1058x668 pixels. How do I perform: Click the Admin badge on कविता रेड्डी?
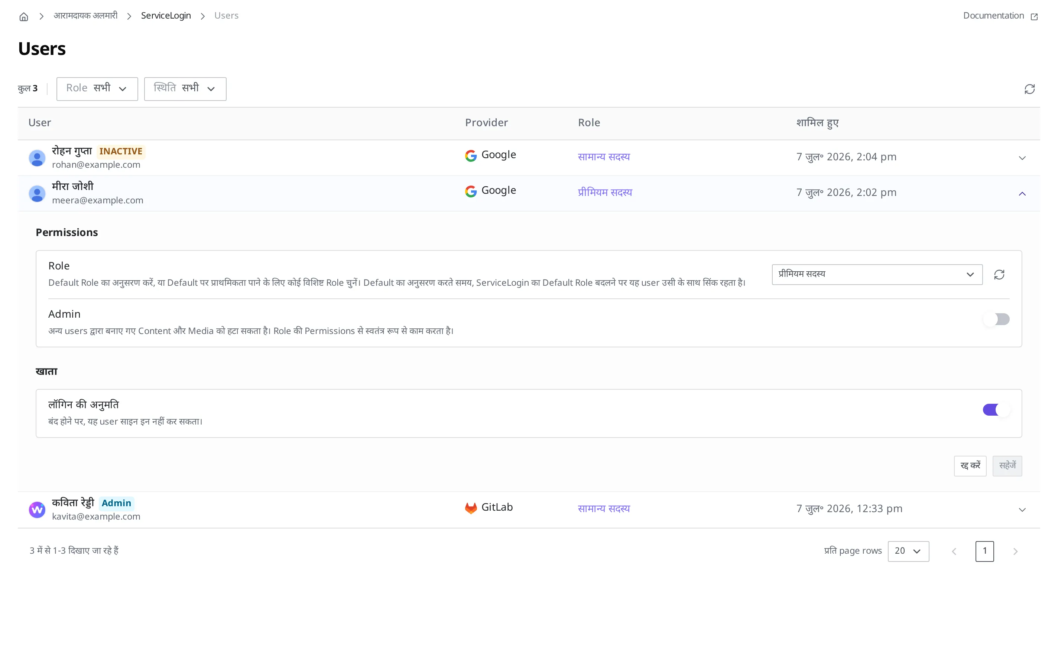click(x=116, y=503)
